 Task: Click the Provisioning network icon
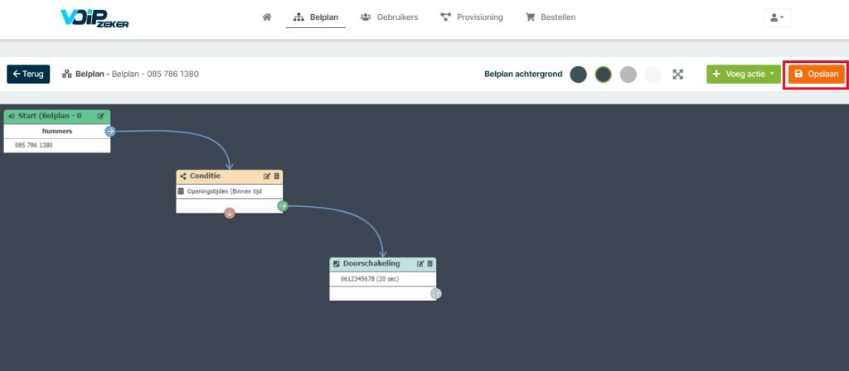coord(445,17)
